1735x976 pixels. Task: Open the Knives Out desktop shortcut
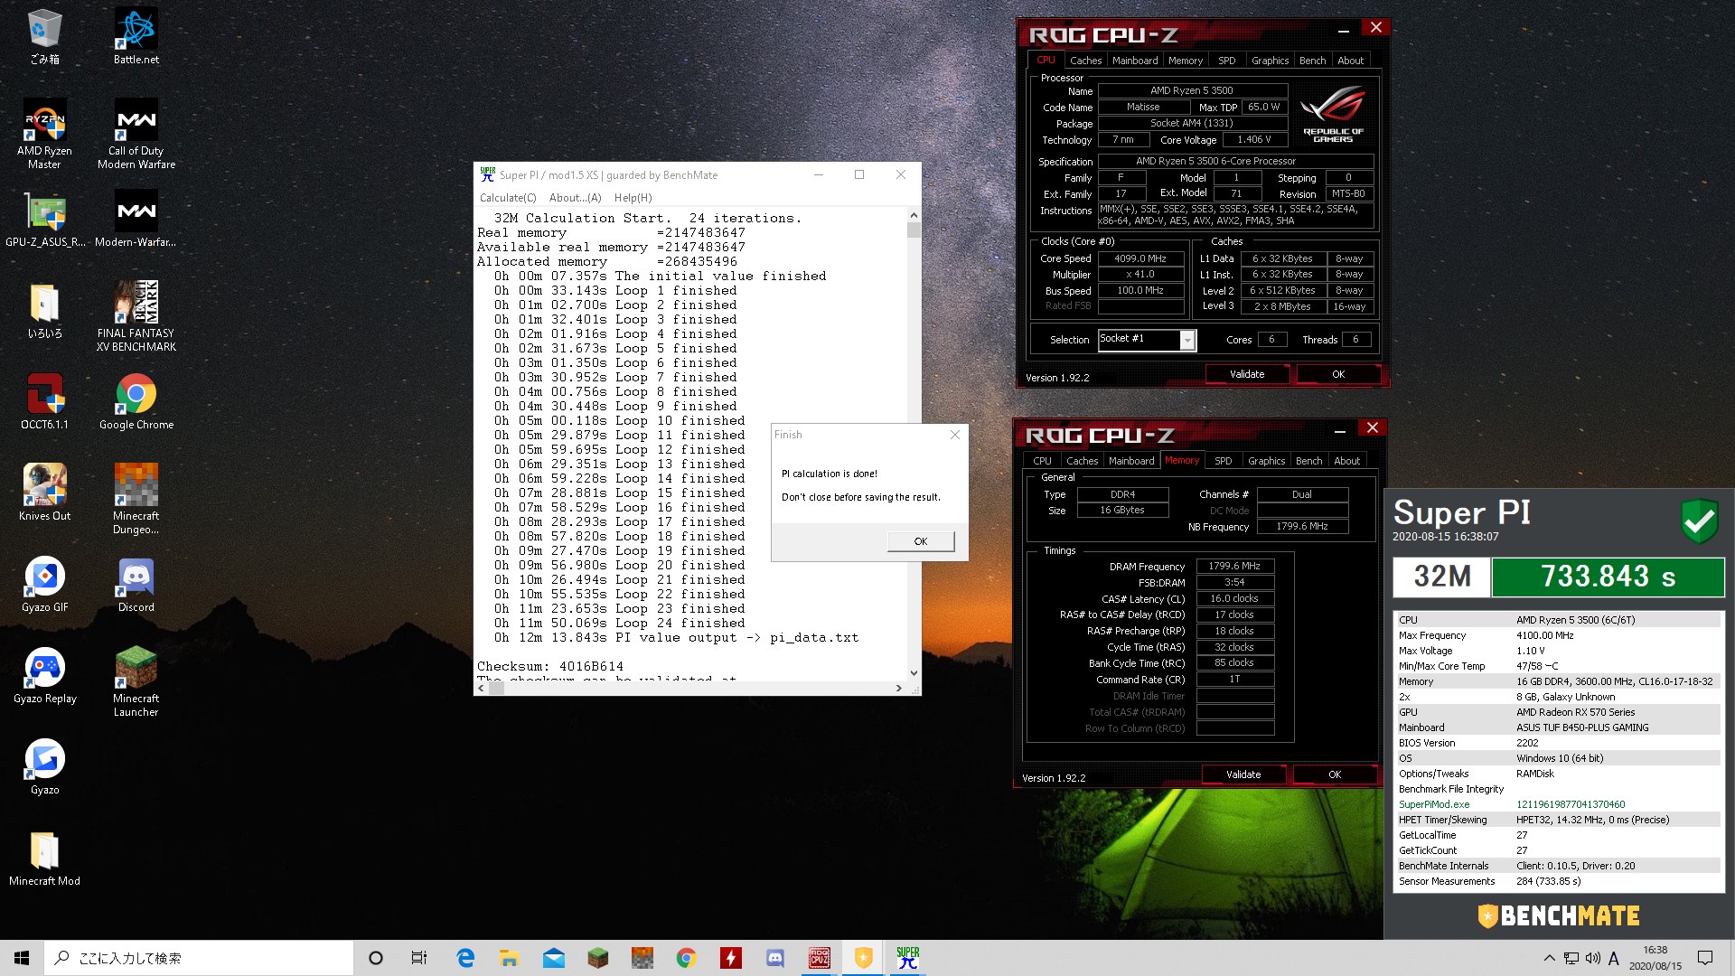44,493
